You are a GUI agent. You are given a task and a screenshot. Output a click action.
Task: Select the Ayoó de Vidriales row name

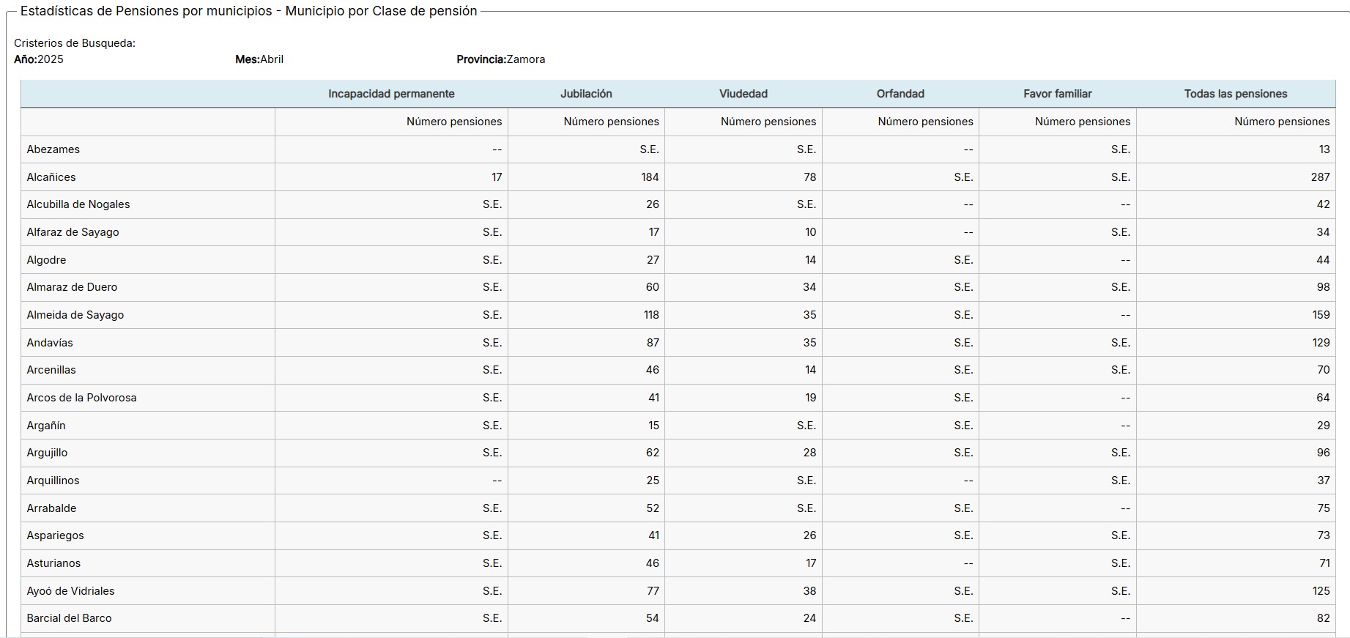click(70, 591)
